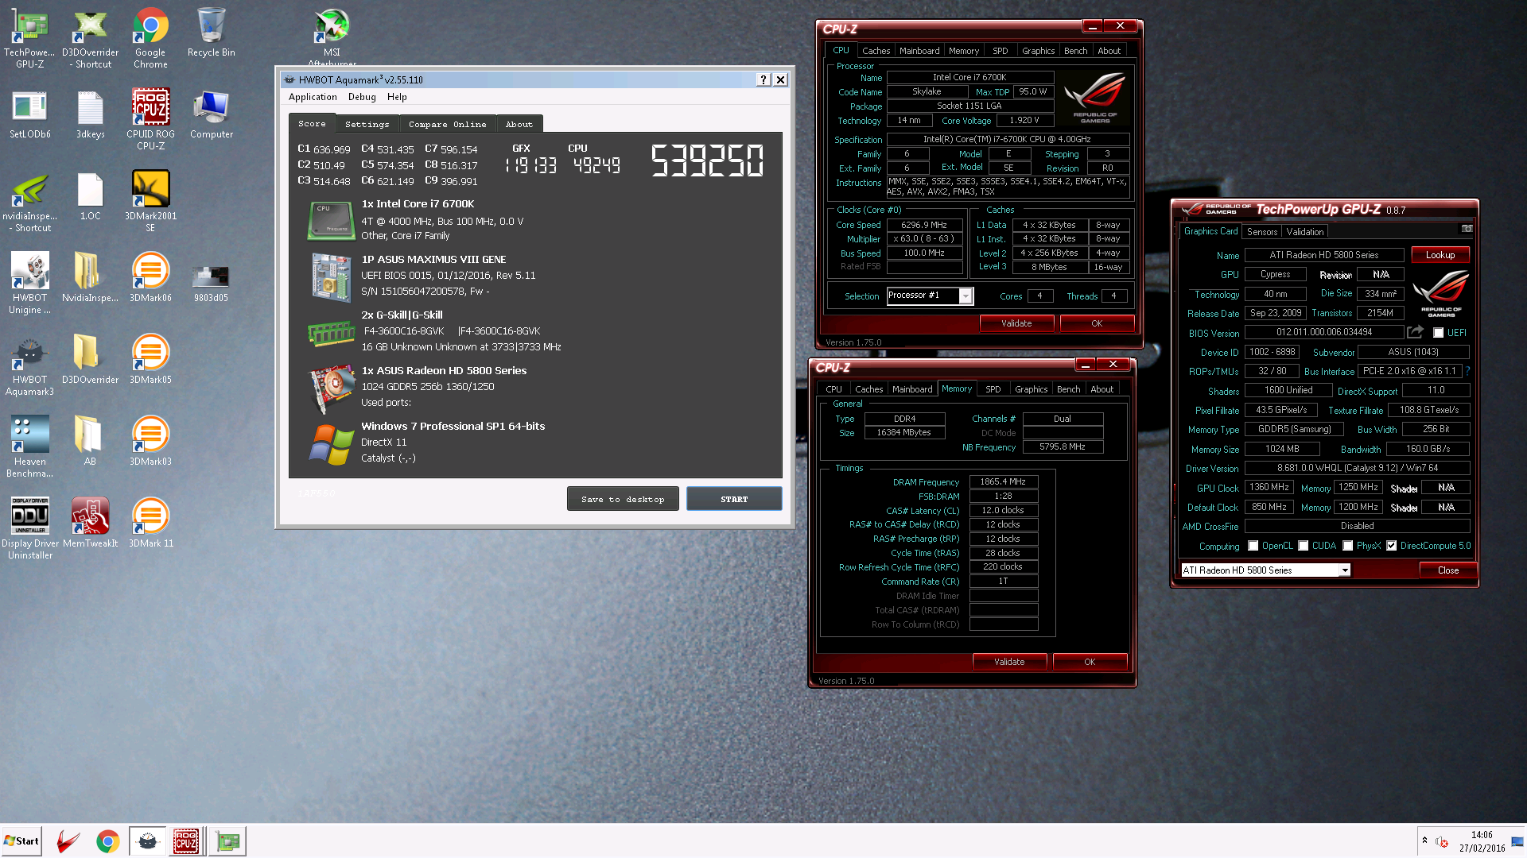Open SPD tab in bottom CPU-Z window

coord(993,389)
